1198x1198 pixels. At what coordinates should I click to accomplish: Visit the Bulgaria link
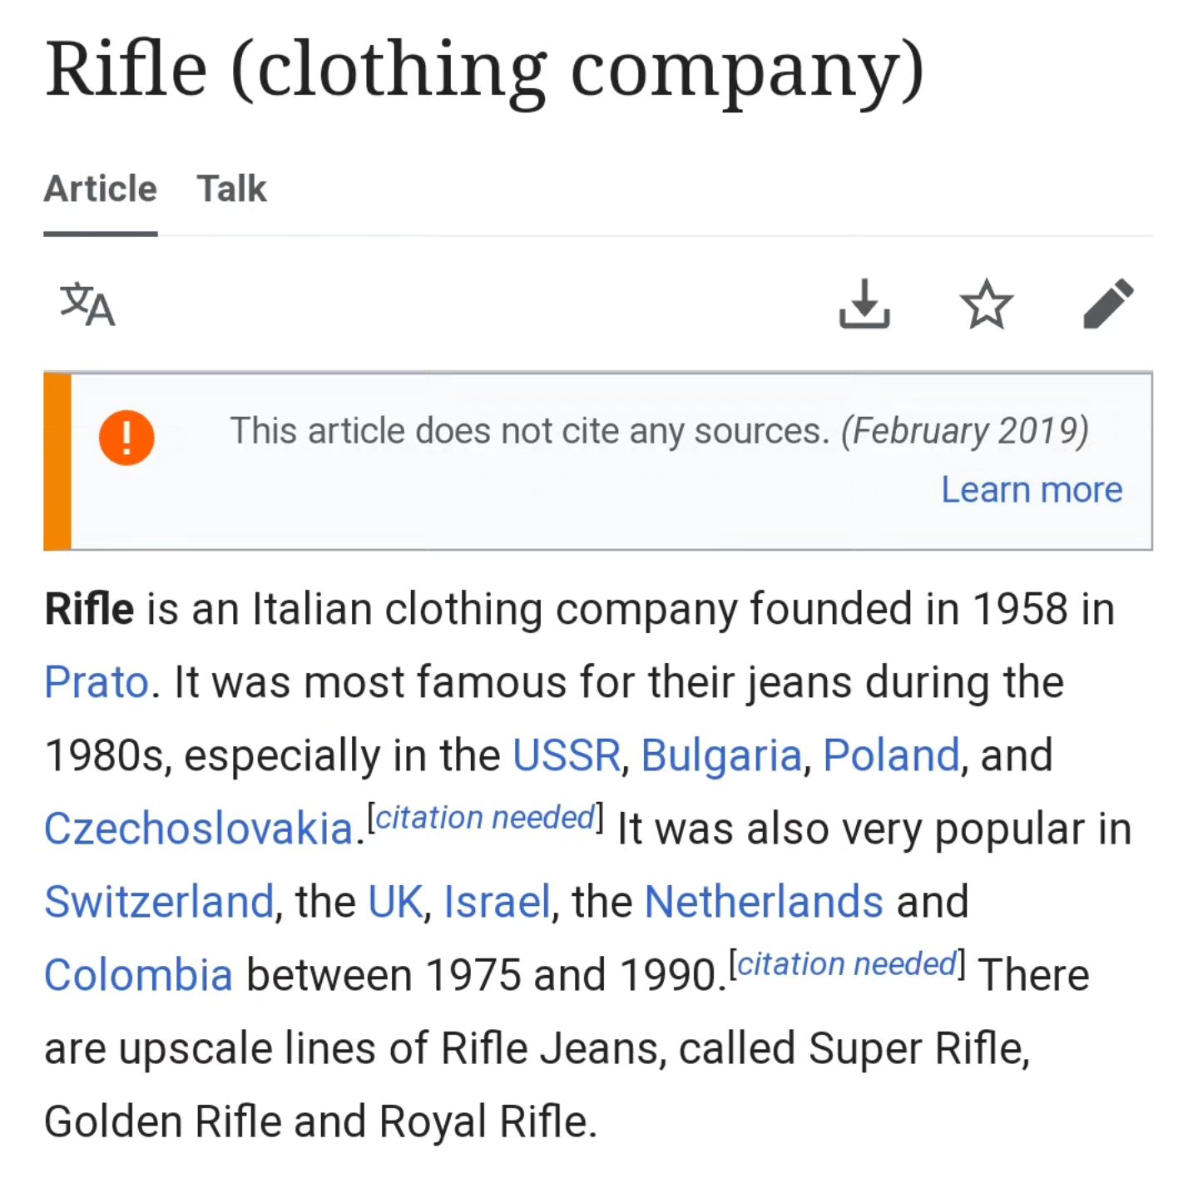(721, 755)
